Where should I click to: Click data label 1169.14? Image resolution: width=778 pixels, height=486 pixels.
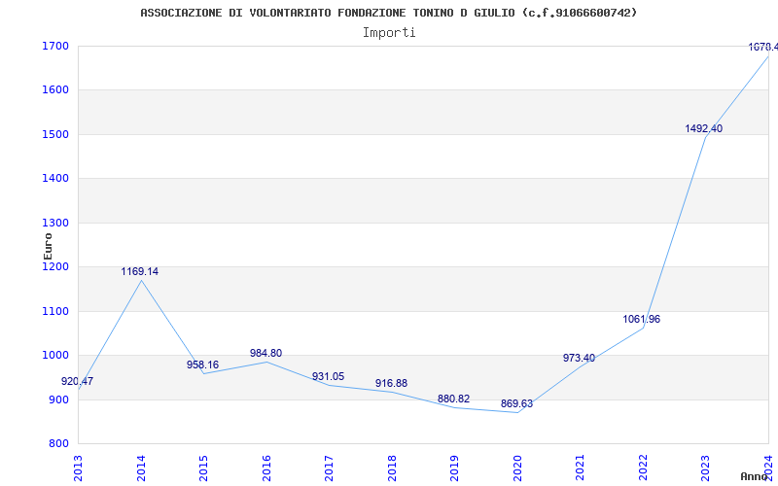tap(139, 272)
